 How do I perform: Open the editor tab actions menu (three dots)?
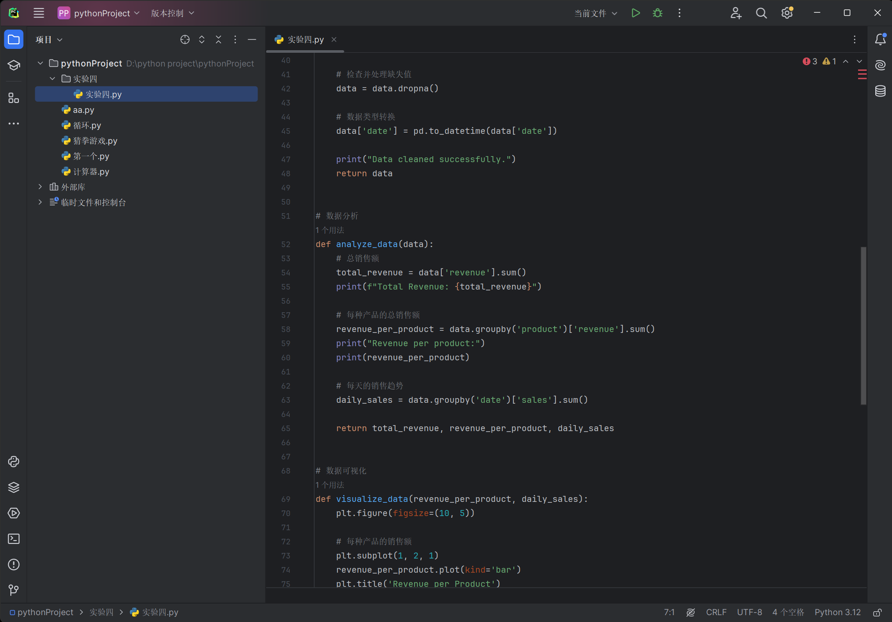click(855, 39)
